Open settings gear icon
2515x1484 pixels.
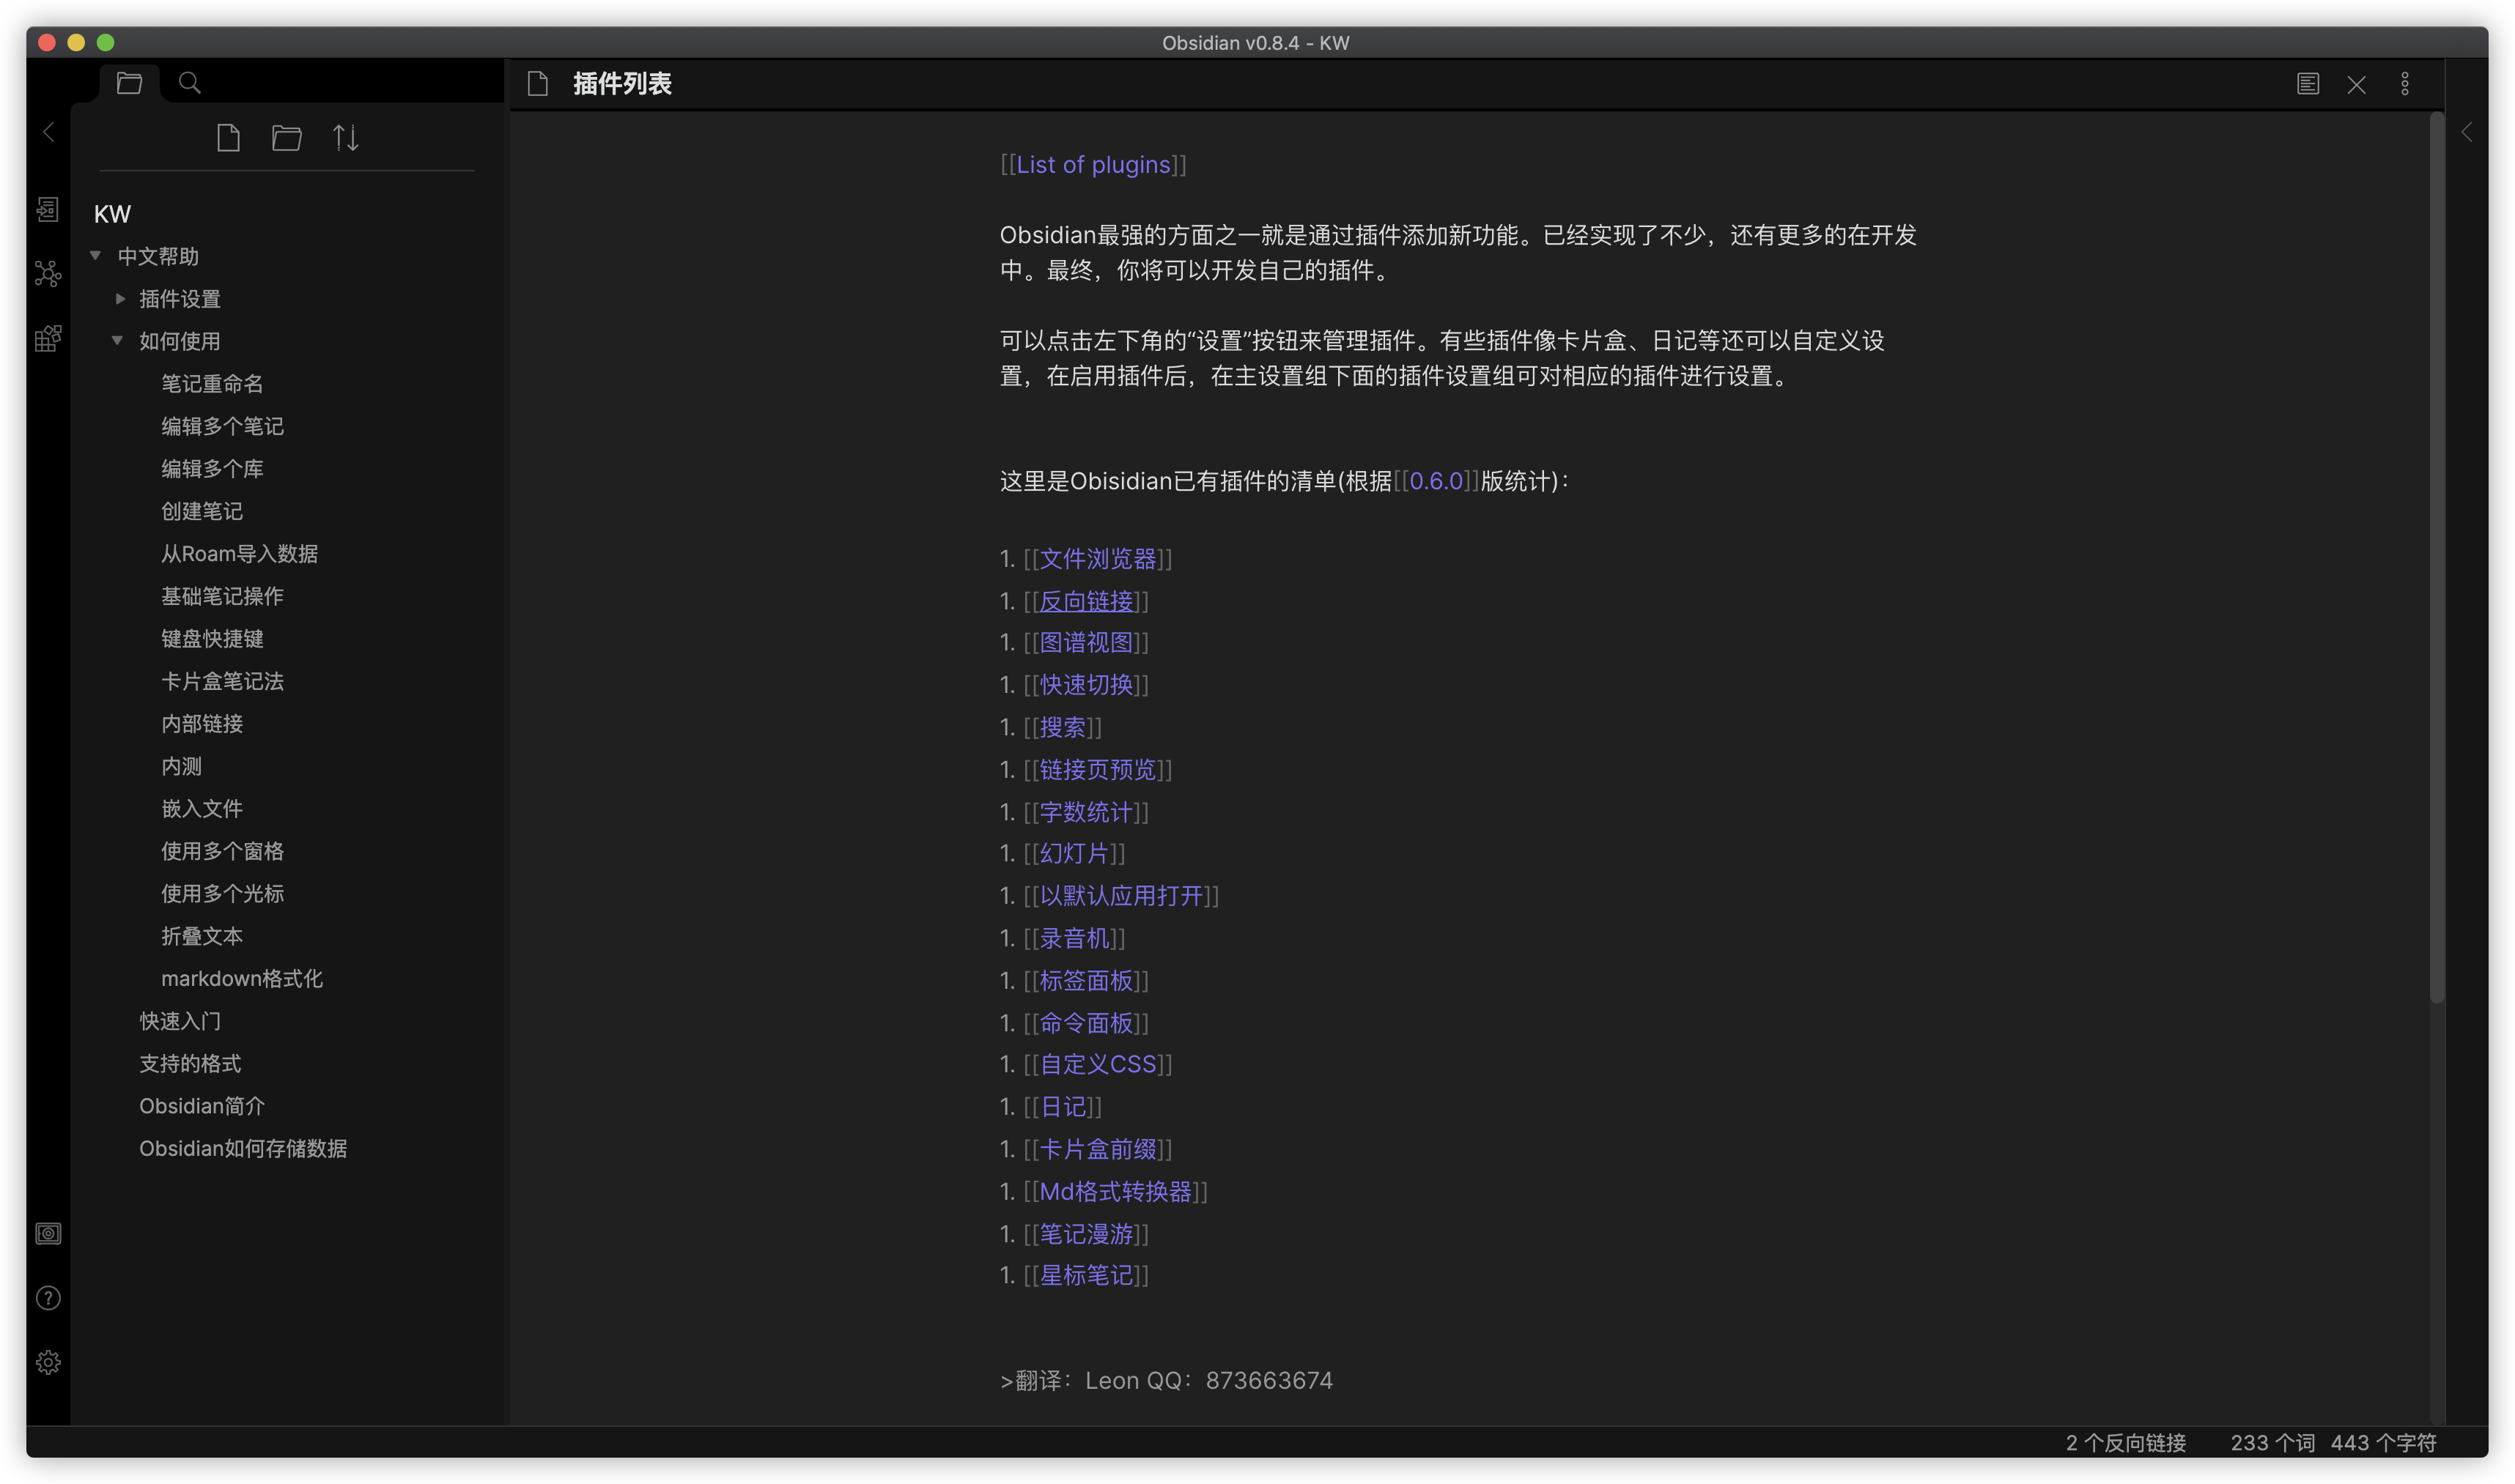(48, 1362)
